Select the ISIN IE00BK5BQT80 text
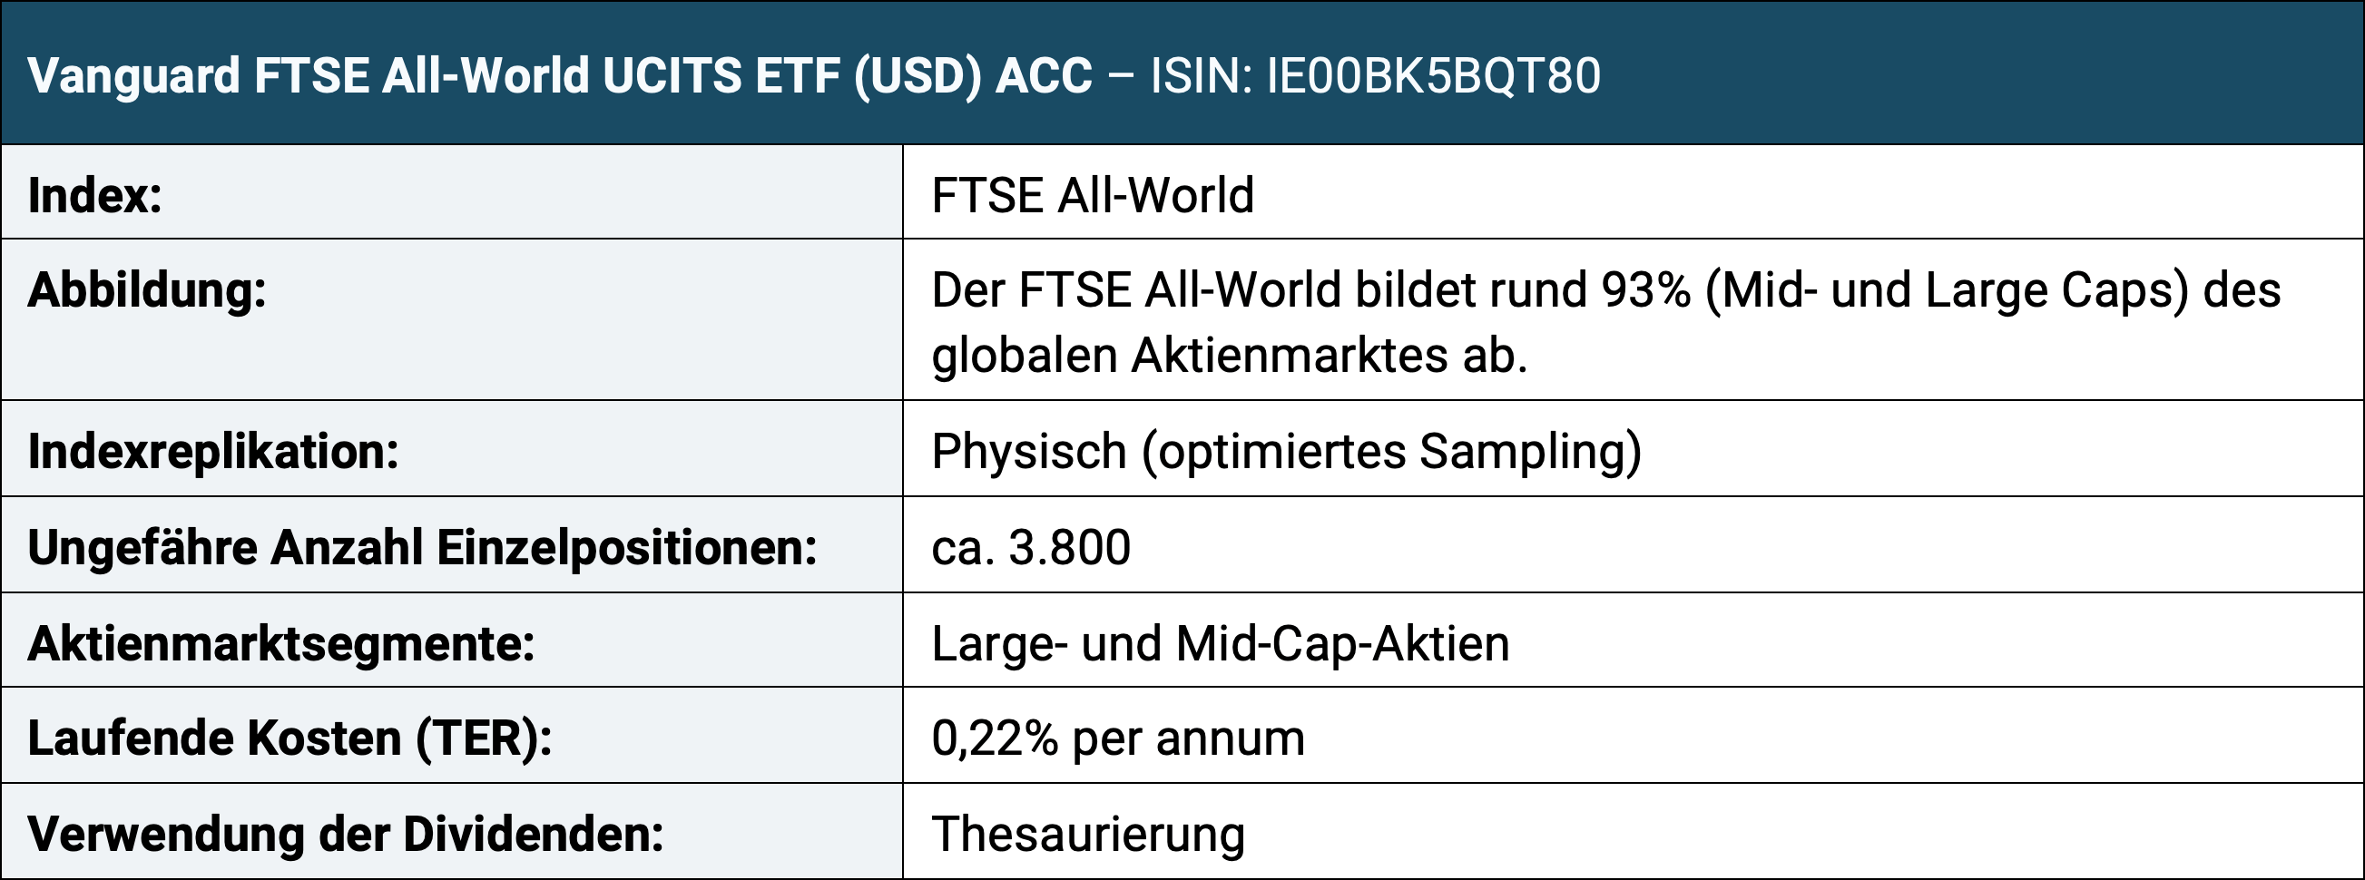2365x880 pixels. tap(1375, 75)
